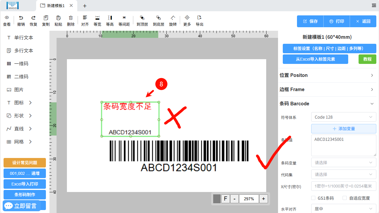Enable GS1条码 checkbox
Viewport: 379px width, 213px height.
[313, 198]
